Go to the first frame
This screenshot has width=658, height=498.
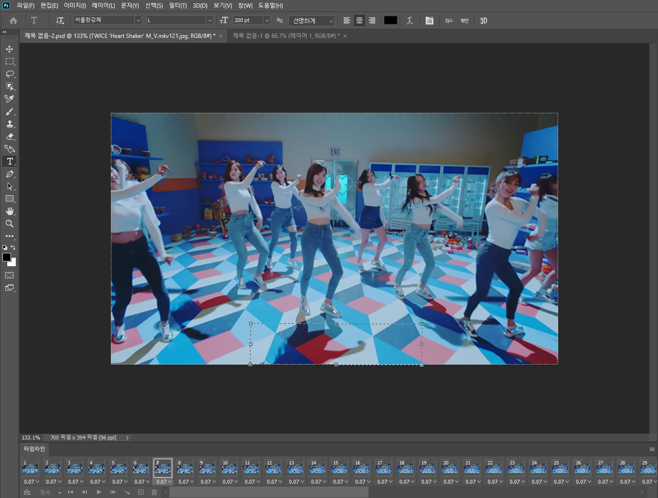tap(71, 492)
